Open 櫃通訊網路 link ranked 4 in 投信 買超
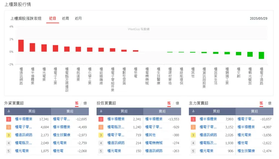Viewport: 279px width, 159px height. 116,143
